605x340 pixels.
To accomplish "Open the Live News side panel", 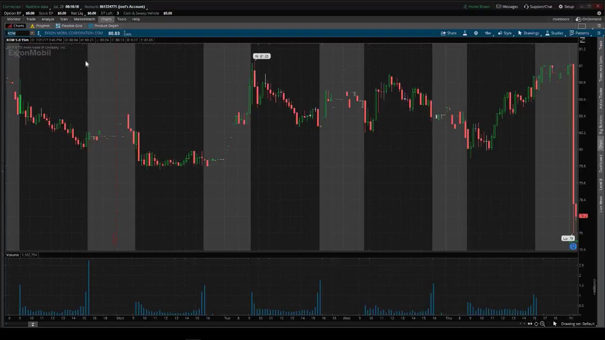I will point(601,204).
